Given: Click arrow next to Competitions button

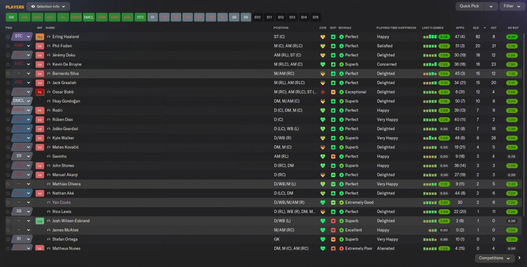Looking at the screenshot, I should [x=520, y=258].
